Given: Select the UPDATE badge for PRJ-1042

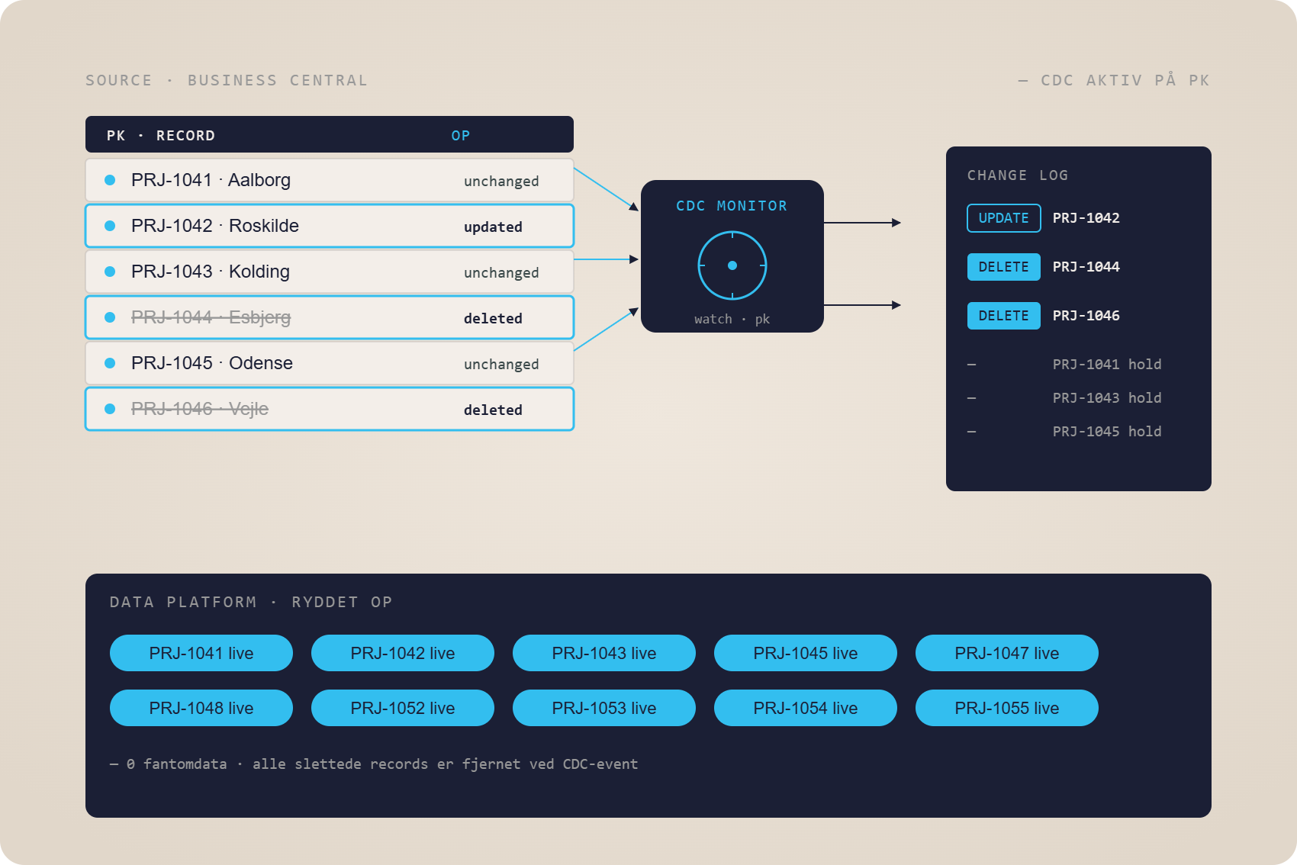Looking at the screenshot, I should click(1004, 218).
